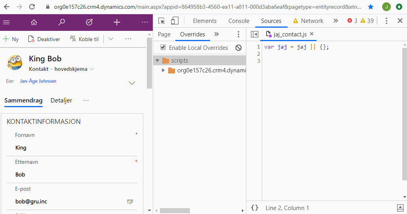Go to the Dynamics home page
The image size is (407, 214).
pos(34,23)
